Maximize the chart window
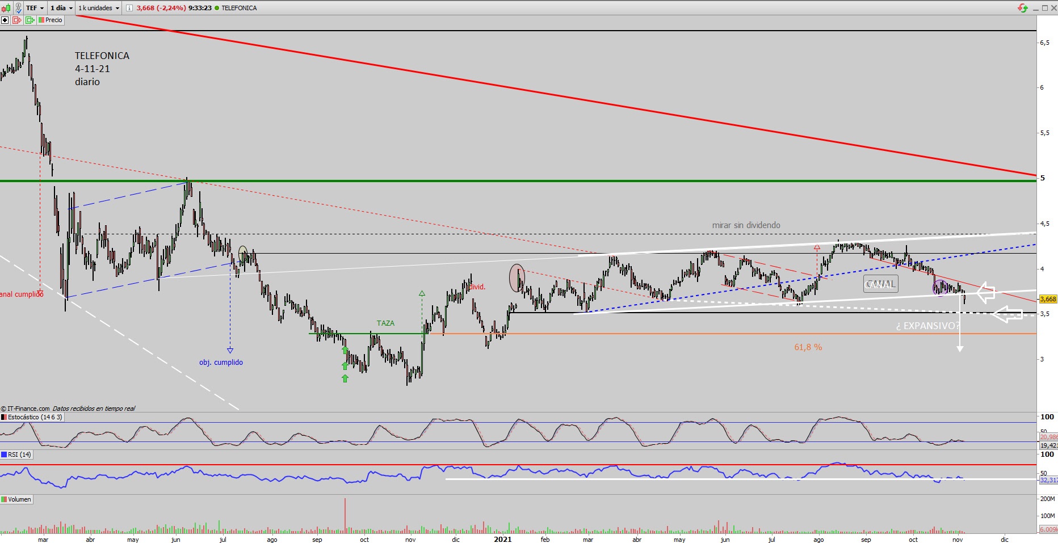This screenshot has width=1058, height=543. 1045,8
